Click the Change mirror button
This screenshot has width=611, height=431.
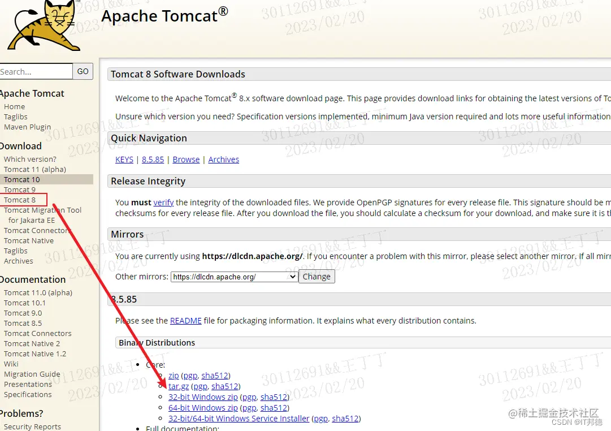click(317, 277)
